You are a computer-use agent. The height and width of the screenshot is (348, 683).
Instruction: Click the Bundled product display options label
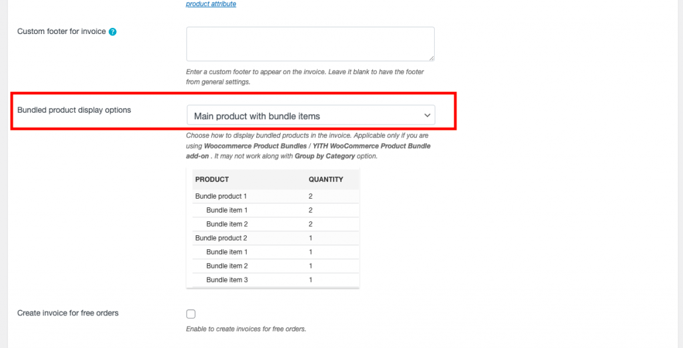[74, 110]
